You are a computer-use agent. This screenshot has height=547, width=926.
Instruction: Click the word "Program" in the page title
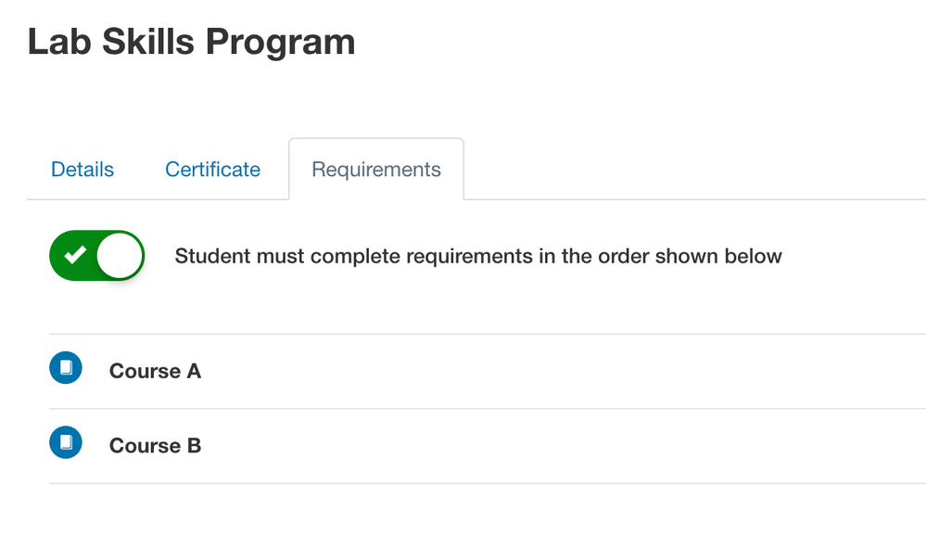point(280,42)
